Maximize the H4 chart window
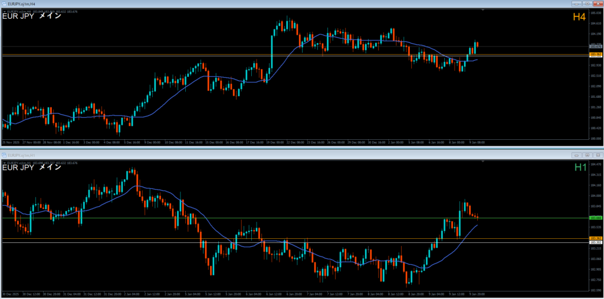This screenshot has width=604, height=299. (587, 4)
